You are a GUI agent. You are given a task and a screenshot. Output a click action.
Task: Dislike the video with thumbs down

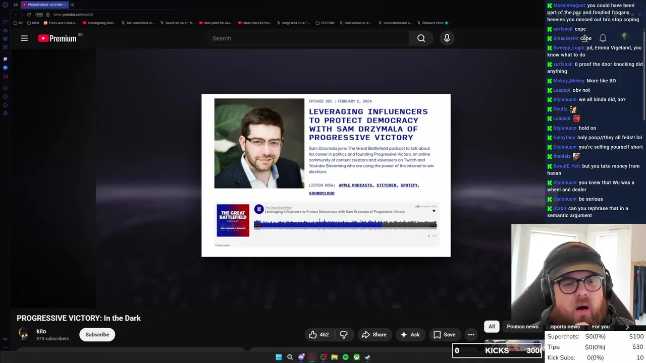coord(344,335)
